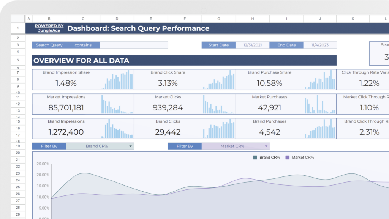
Task: Select row 19 header
Action: coord(18,146)
